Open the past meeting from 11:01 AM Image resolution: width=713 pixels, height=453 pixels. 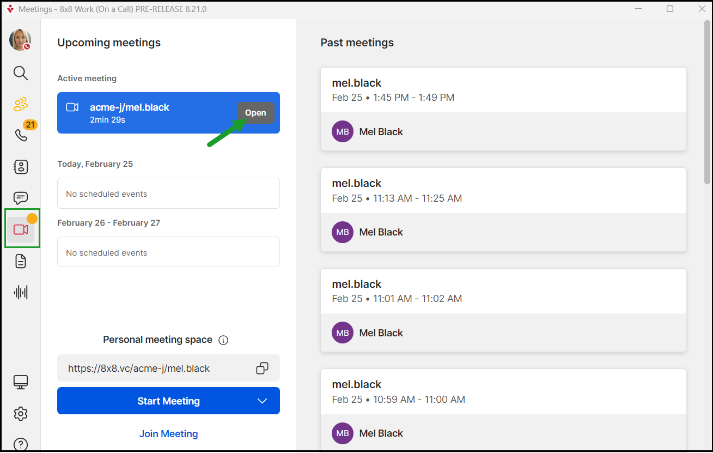[x=503, y=310]
